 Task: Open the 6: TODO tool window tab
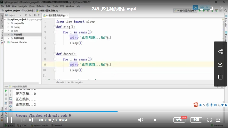click(x=22, y=125)
